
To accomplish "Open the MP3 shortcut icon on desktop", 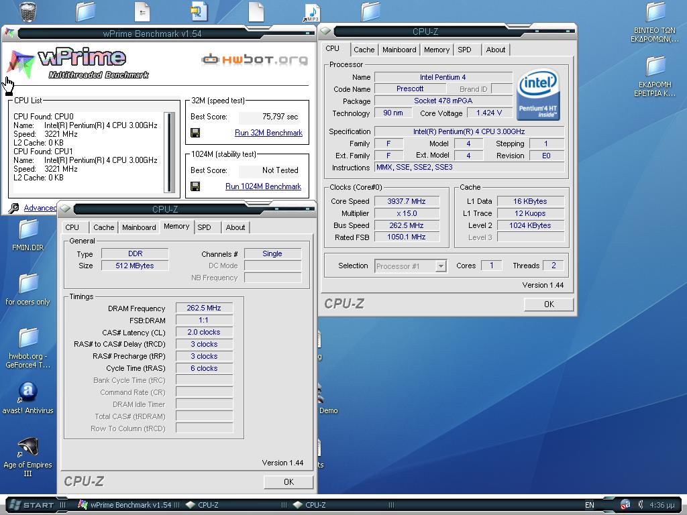I will pos(312,12).
